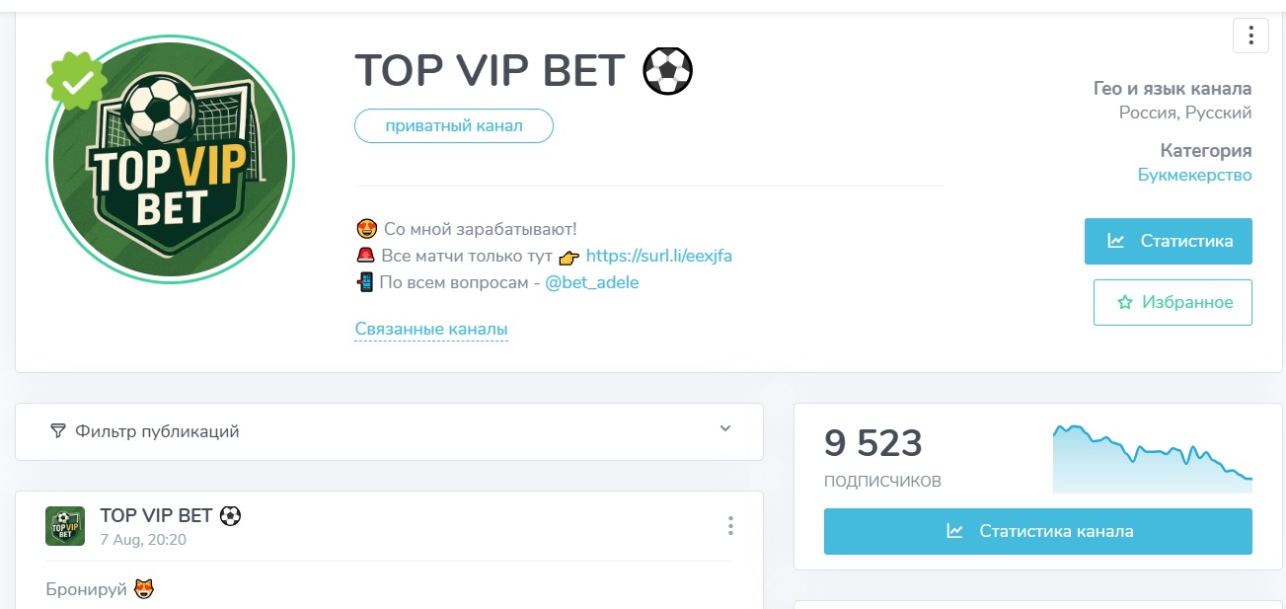Toggle the channel as Избранное
Screen dimensions: 1286x609
1173,302
